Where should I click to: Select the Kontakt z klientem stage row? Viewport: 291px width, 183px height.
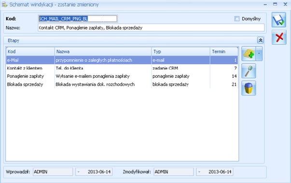click(x=122, y=68)
